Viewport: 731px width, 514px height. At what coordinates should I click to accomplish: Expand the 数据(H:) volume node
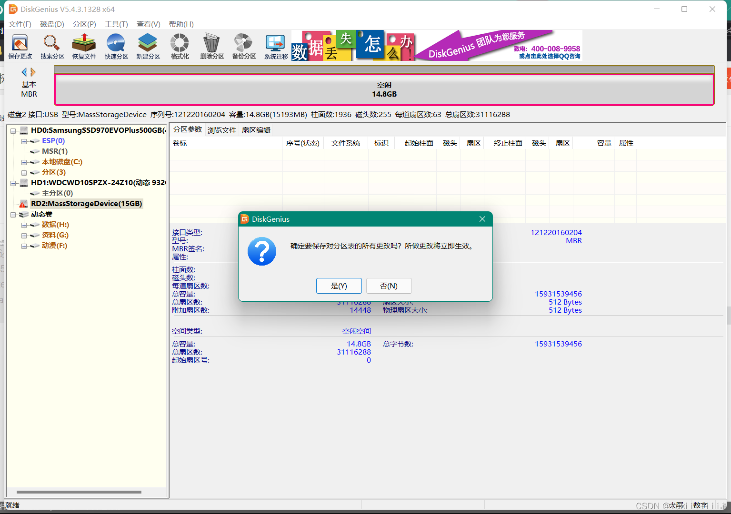coord(24,225)
